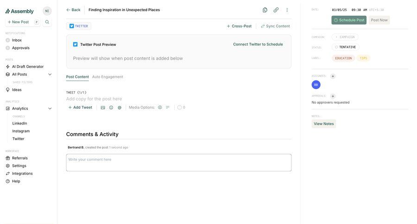Click the time 09:30 AM field
Image resolution: width=417 pixels, height=224 pixels.
(359, 10)
